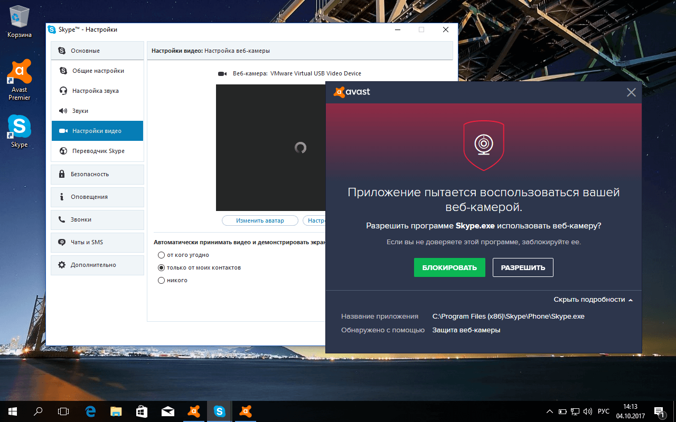
Task: Click the Изменить аватар button
Action: pos(260,220)
